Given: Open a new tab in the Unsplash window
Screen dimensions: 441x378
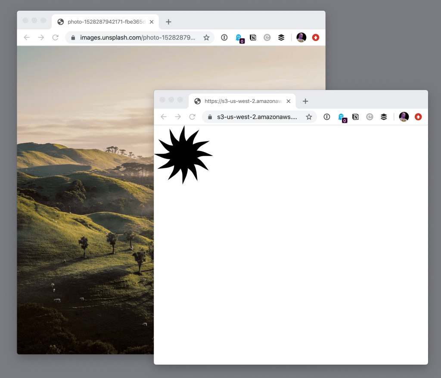Looking at the screenshot, I should tap(168, 22).
